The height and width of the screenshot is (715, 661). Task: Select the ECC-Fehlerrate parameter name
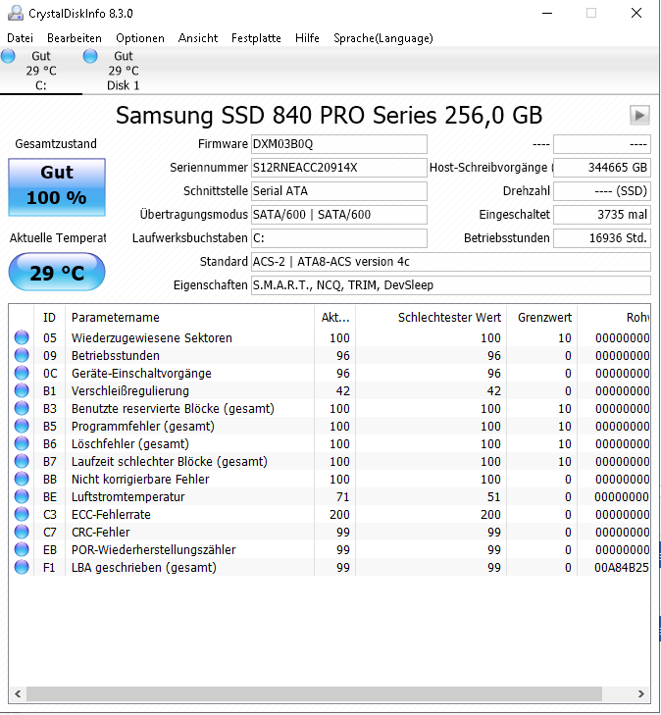(111, 514)
